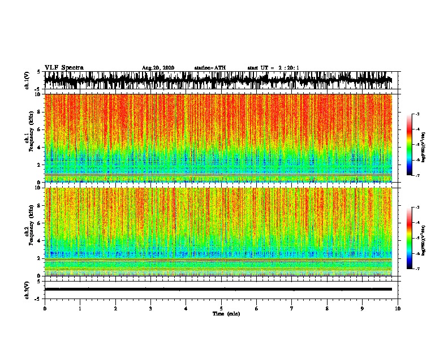Click the ch.2 spectrogram color scale bar

[x=410, y=238]
